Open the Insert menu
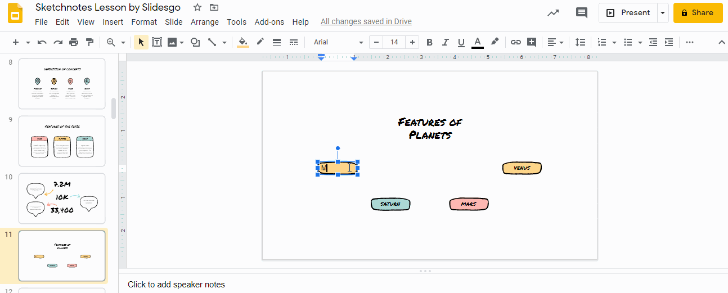The height and width of the screenshot is (293, 728). 113,22
